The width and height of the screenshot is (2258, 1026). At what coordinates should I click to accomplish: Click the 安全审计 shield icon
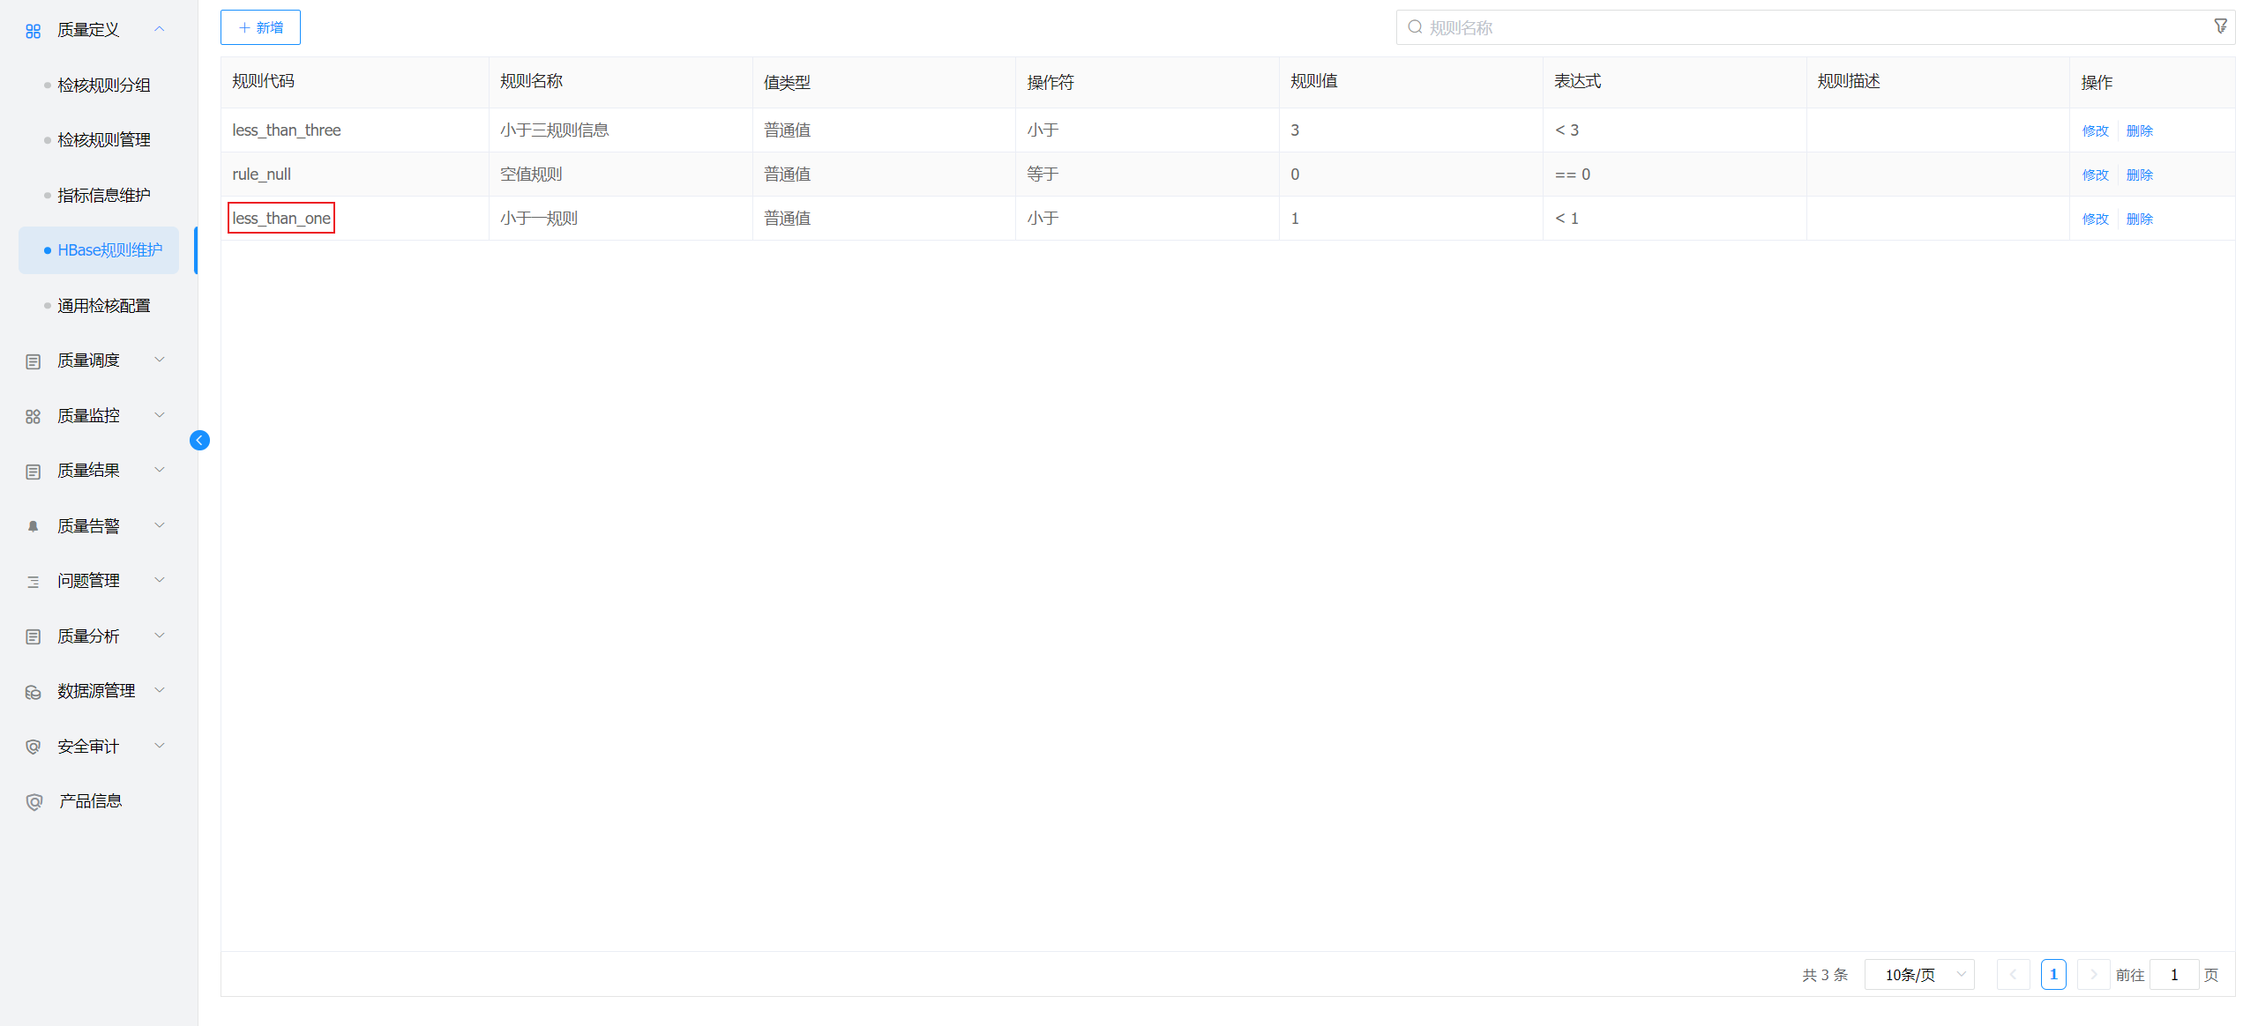(x=34, y=747)
